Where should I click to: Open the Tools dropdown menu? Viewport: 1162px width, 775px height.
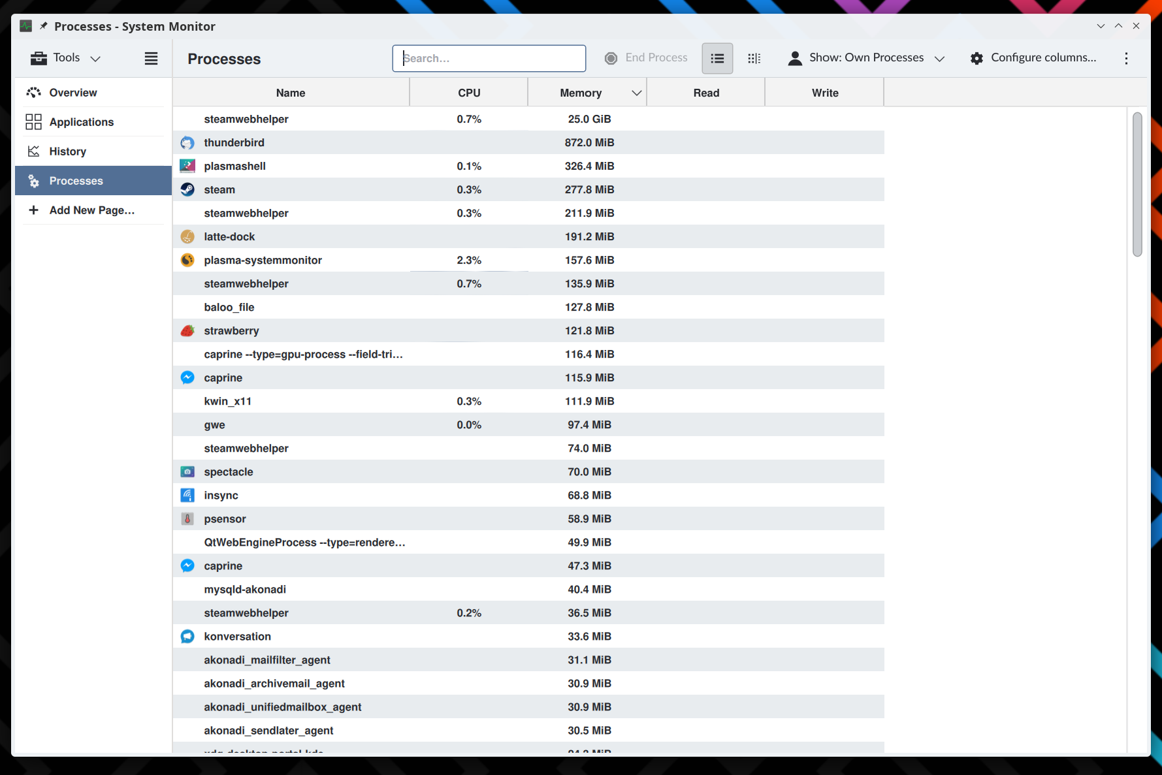point(66,58)
